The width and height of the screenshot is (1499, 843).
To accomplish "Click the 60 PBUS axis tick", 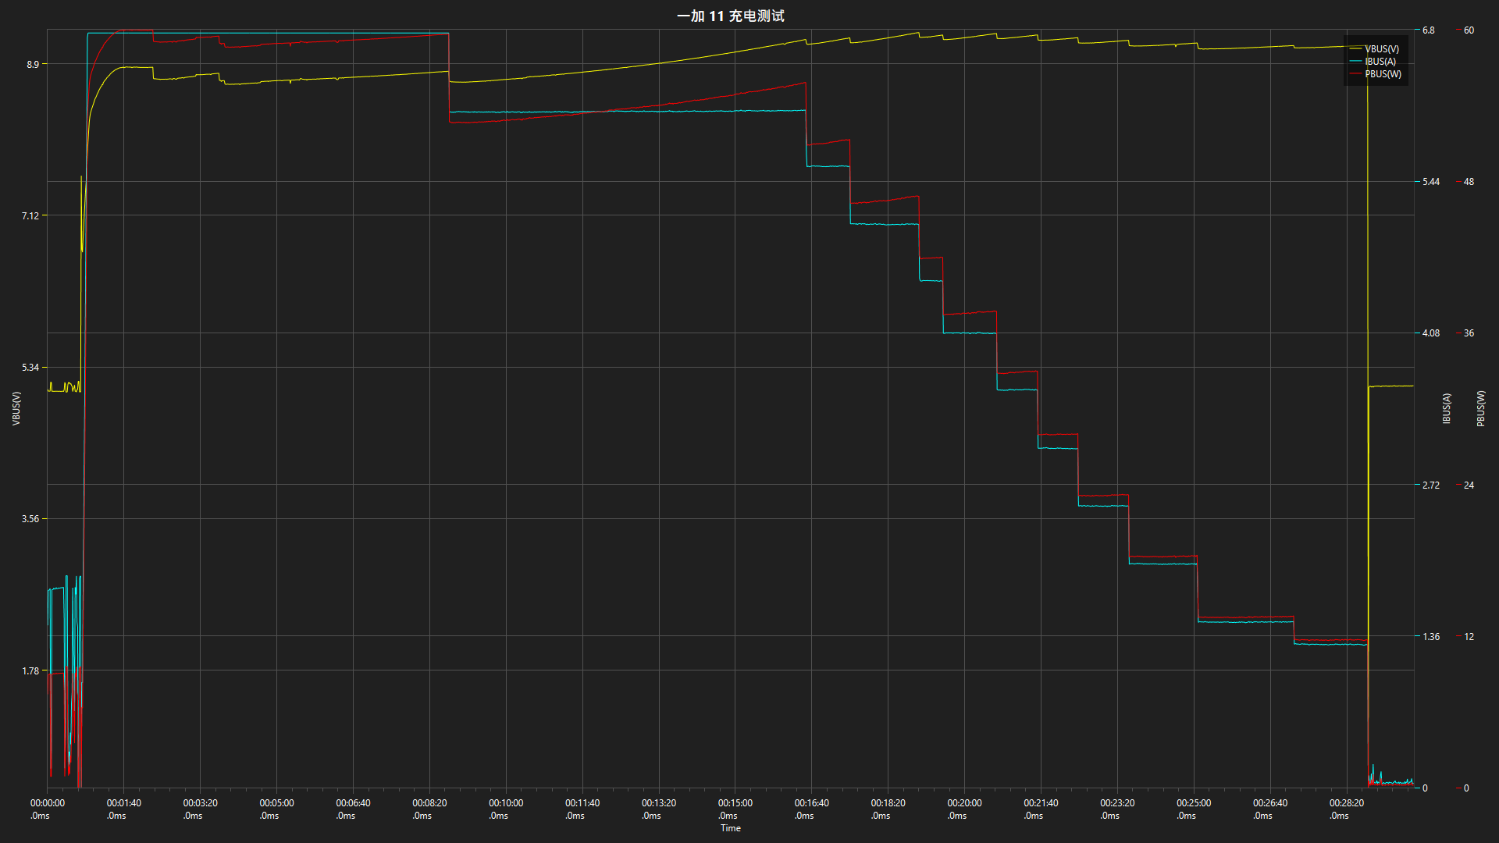I will 1469,30.
